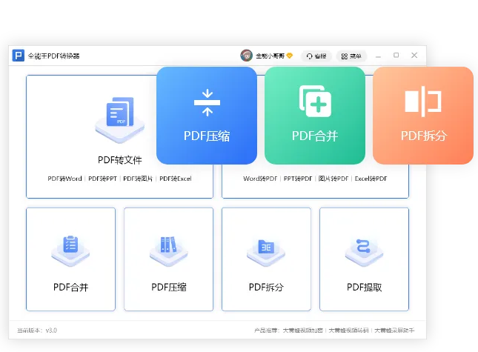The height and width of the screenshot is (352, 478).
Task: Click the v3.0 version text
Action: [51, 331]
